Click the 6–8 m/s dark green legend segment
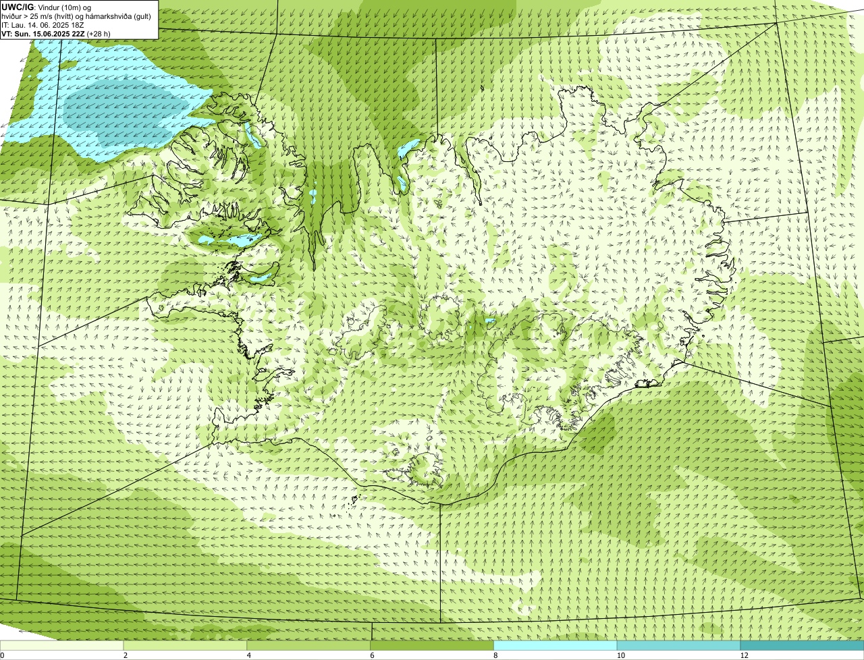 433,646
